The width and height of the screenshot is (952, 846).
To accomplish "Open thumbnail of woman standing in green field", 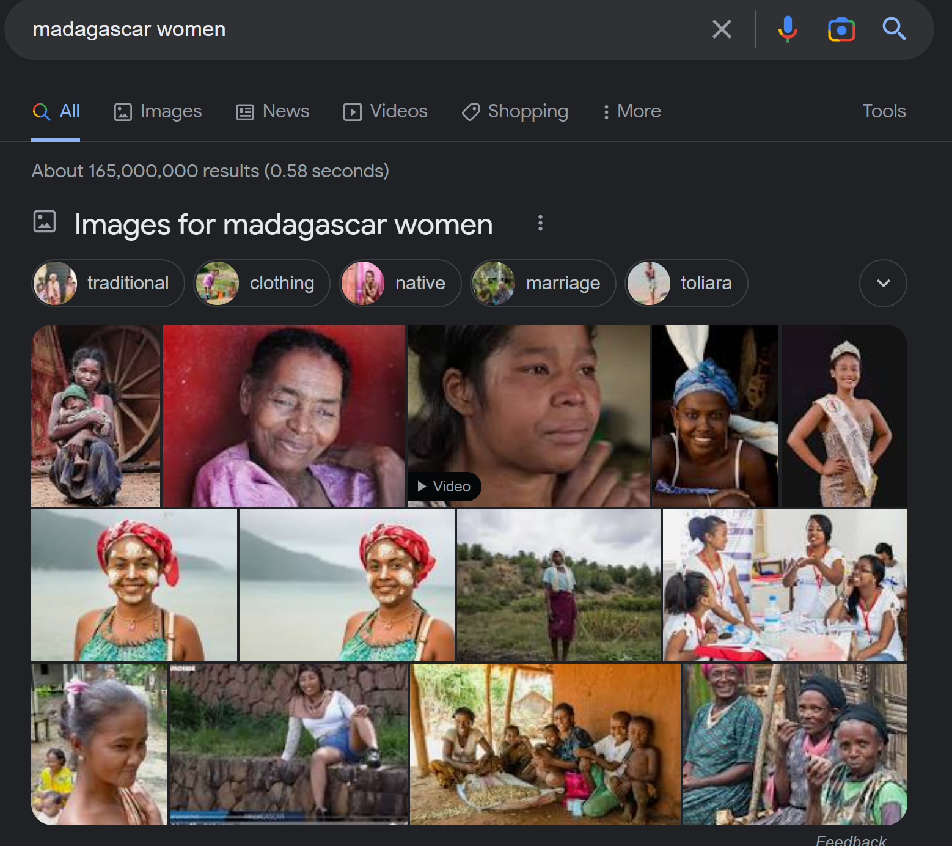I will coord(558,585).
